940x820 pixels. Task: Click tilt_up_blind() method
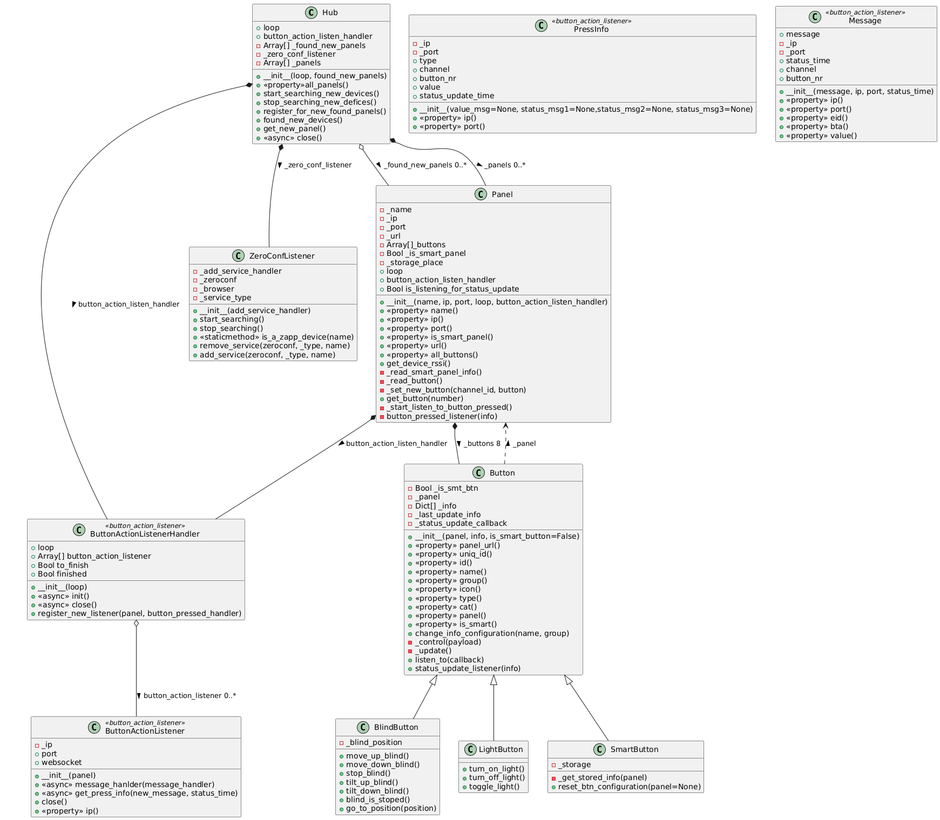pyautogui.click(x=372, y=782)
